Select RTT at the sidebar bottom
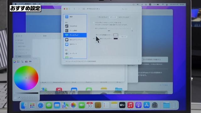 click(x=75, y=58)
